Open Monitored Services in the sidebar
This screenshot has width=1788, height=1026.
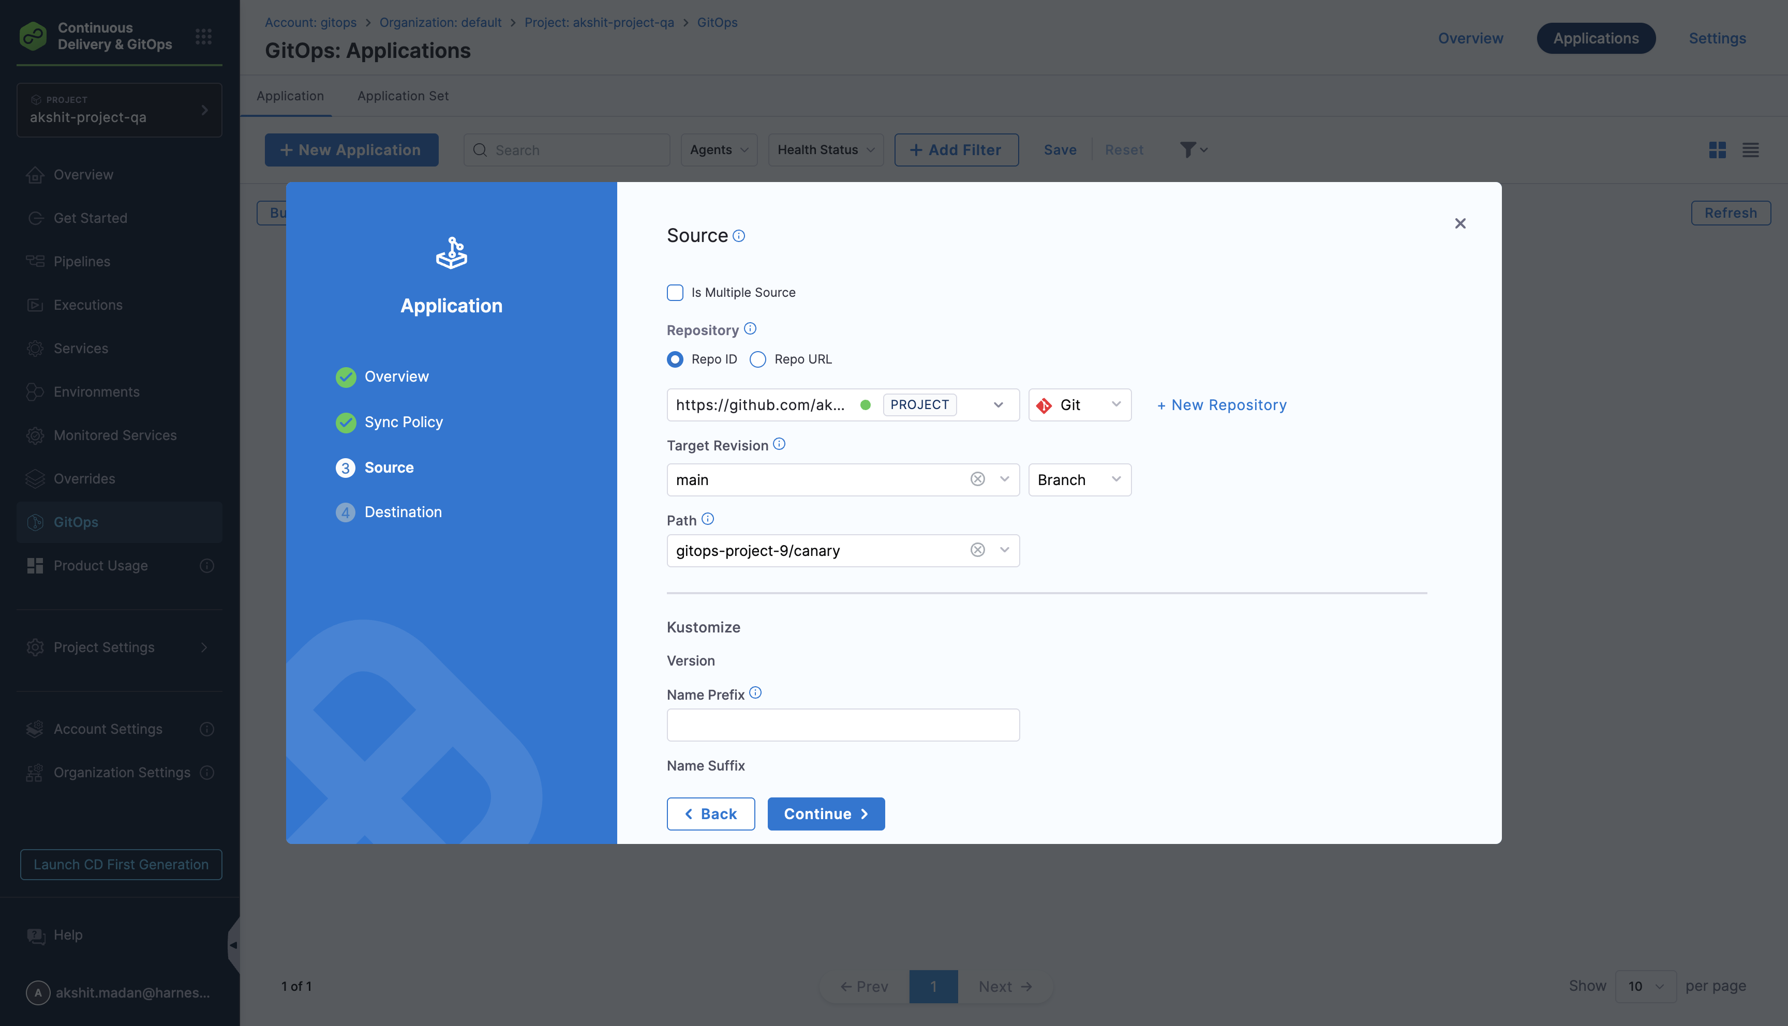click(x=115, y=435)
